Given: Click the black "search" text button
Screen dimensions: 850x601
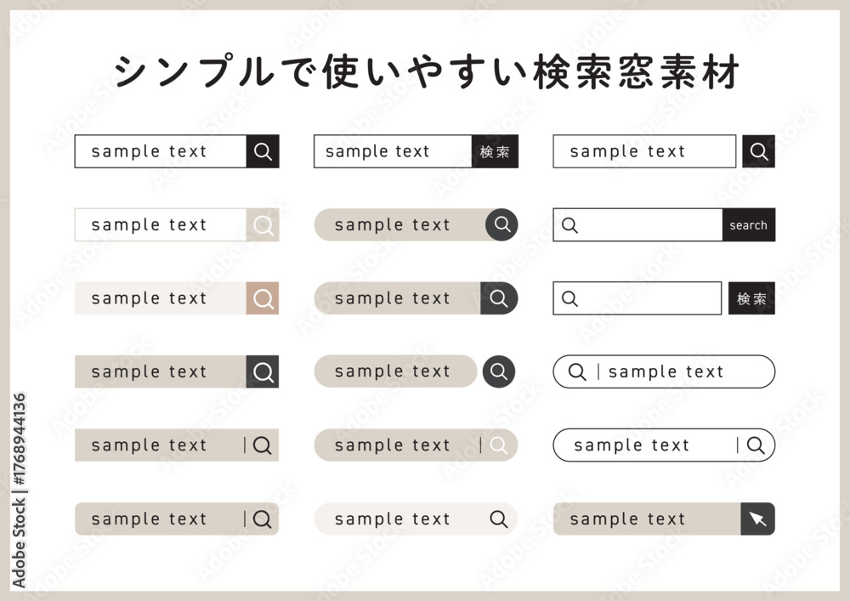Looking at the screenshot, I should (x=749, y=225).
